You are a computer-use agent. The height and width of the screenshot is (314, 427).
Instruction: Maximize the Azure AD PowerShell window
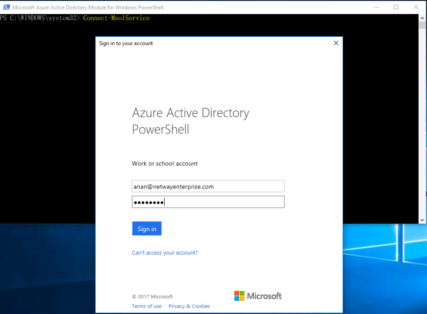pyautogui.click(x=396, y=7)
